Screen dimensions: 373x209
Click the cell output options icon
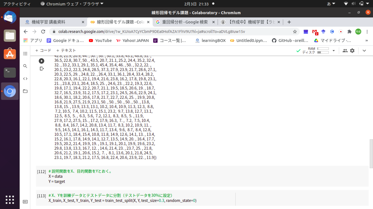[42, 68]
